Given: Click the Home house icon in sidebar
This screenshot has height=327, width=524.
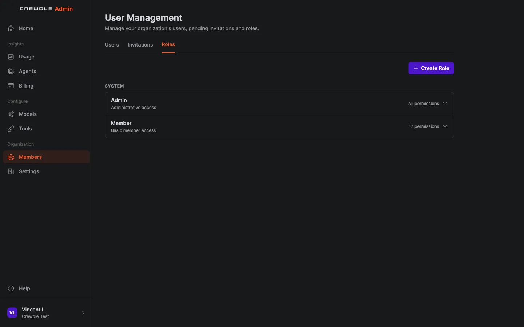Looking at the screenshot, I should (11, 28).
